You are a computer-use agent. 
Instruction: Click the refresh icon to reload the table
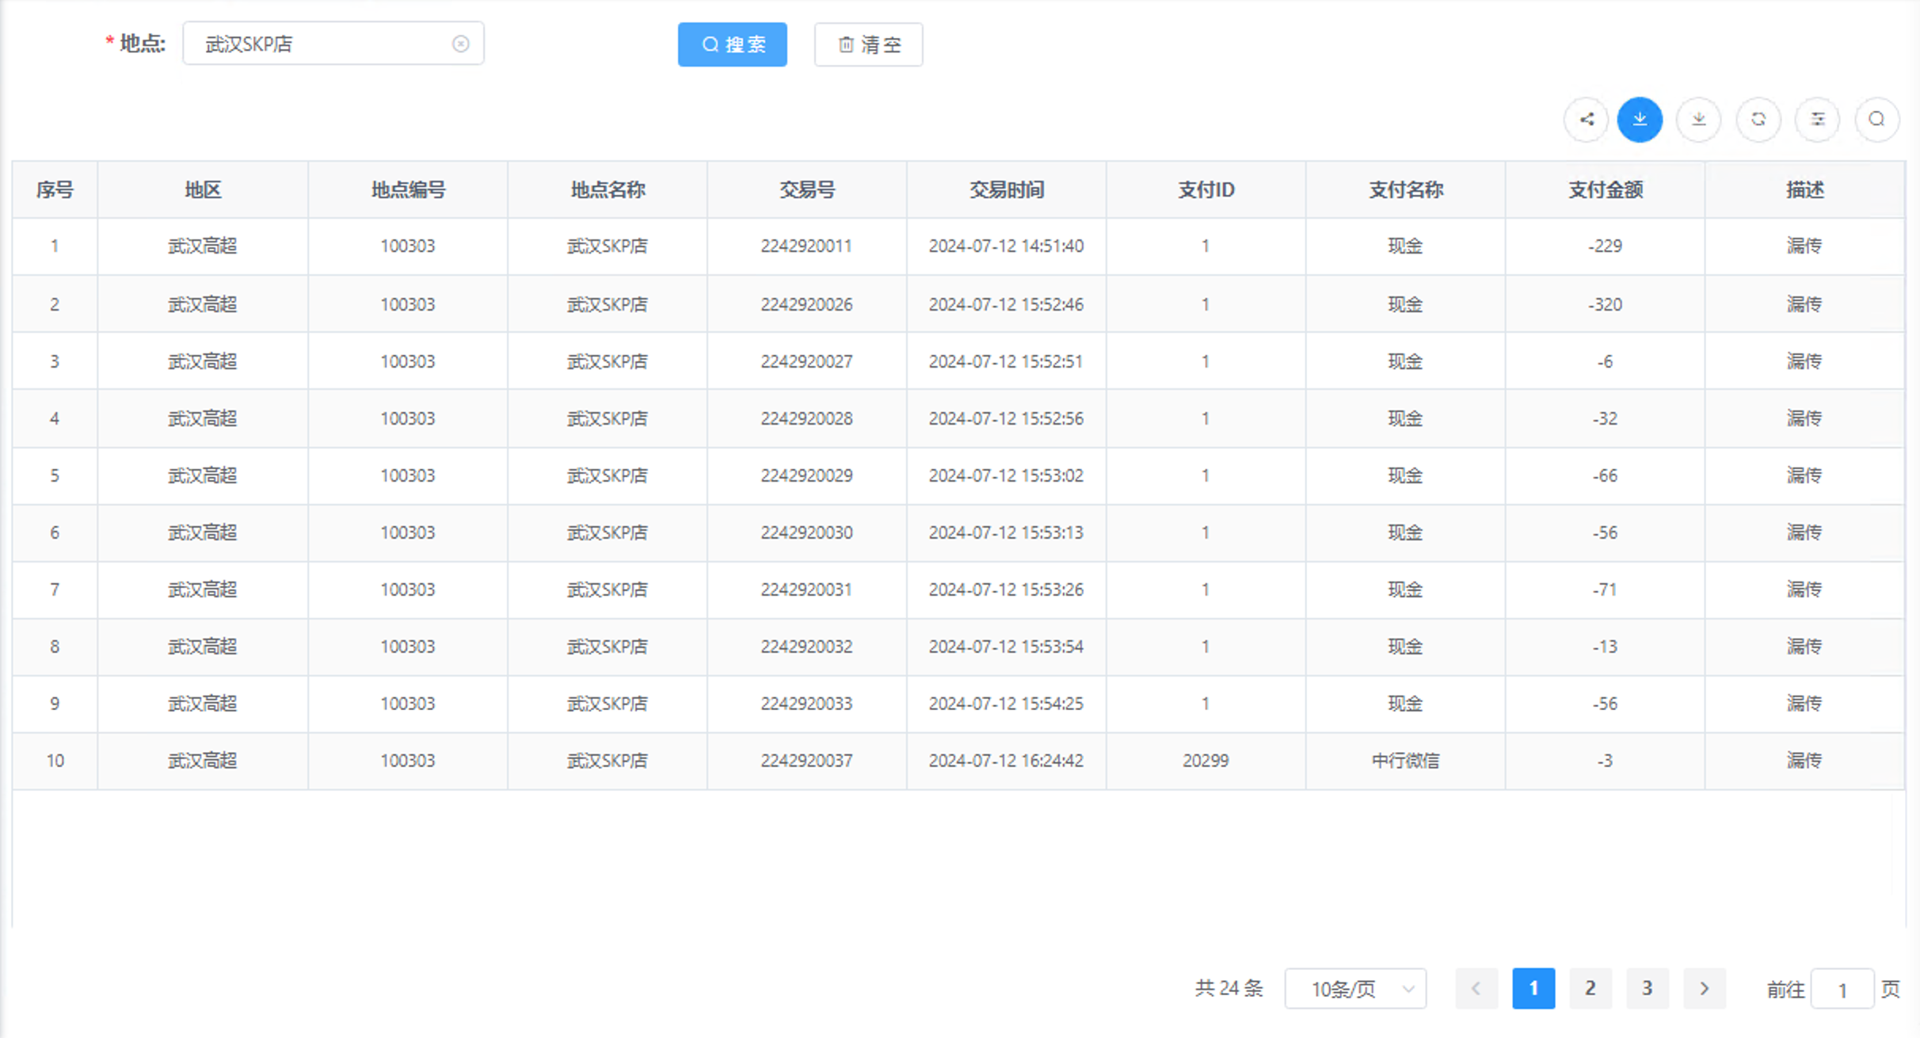(x=1758, y=120)
